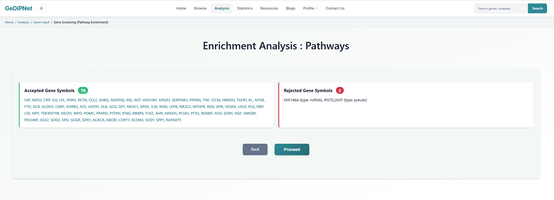Open the ABCB1 gene link
The width and height of the screenshot is (554, 200).
[x=111, y=120]
